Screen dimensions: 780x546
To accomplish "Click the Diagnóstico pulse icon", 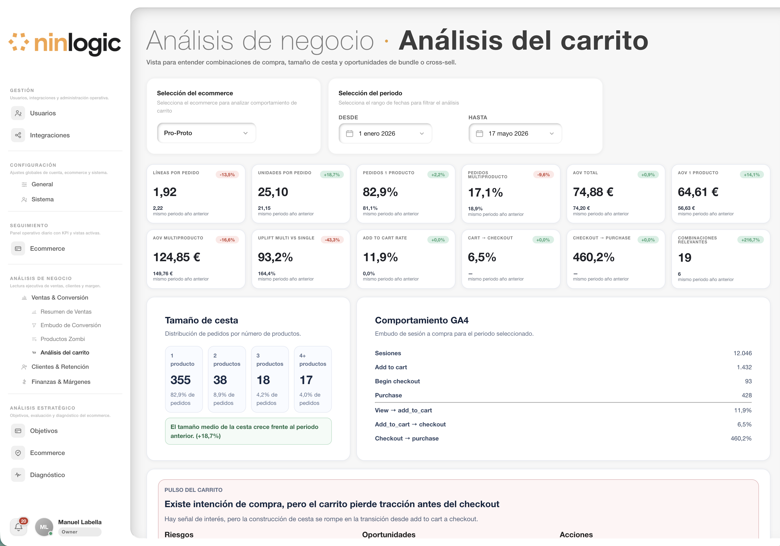I will (x=18, y=475).
